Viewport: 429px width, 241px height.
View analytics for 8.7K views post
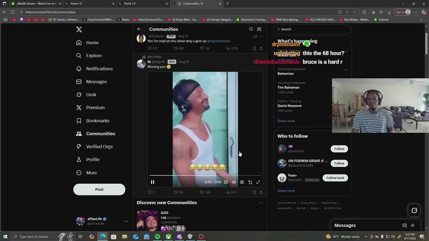tap(232, 192)
